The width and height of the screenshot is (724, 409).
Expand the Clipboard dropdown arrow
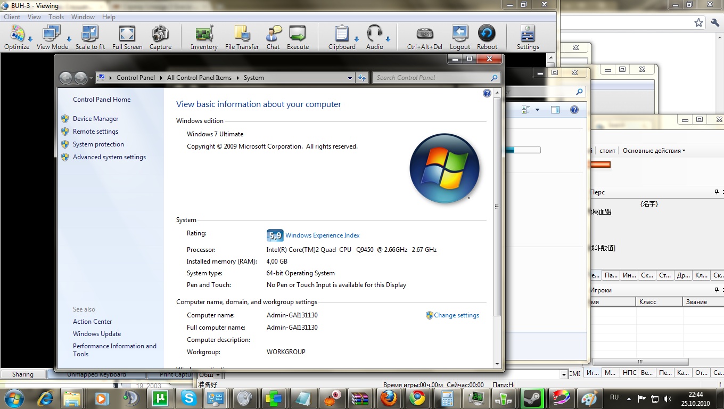[356, 39]
